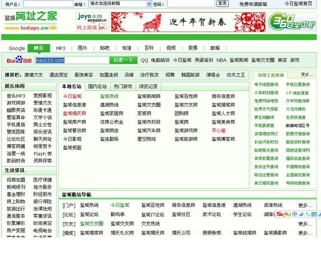The height and width of the screenshot is (273, 321).
Task: Open 电子地图查询 tool link
Action: pyautogui.click(x=266, y=85)
